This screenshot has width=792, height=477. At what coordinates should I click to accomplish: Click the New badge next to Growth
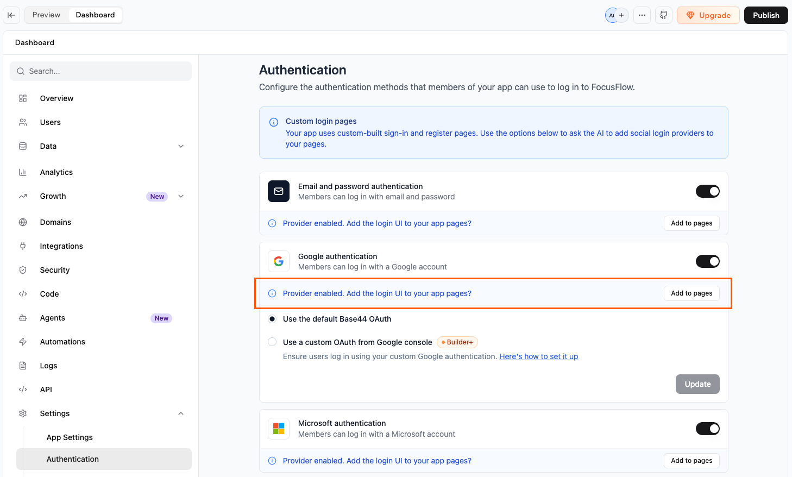(157, 197)
